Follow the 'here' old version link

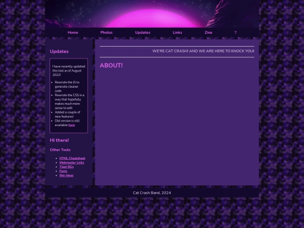tap(71, 125)
